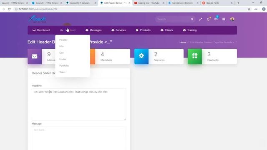Switch to the Google Fonts tab

pyautogui.click(x=217, y=3)
